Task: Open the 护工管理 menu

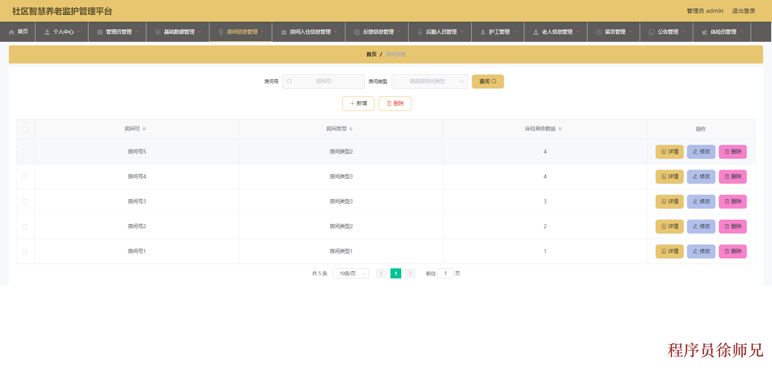Action: coord(498,32)
